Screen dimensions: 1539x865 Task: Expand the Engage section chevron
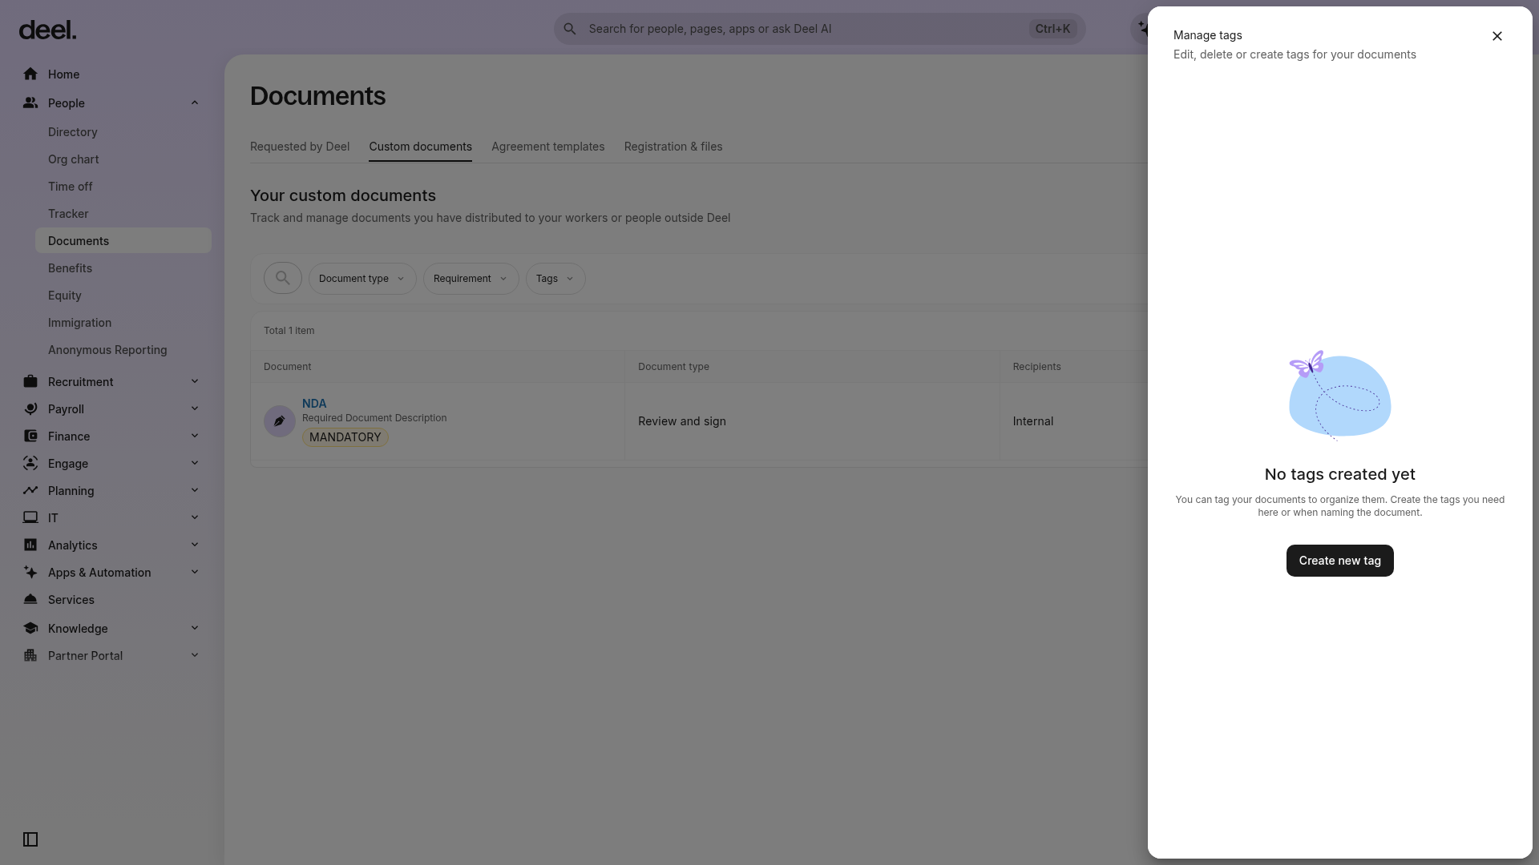(x=195, y=463)
